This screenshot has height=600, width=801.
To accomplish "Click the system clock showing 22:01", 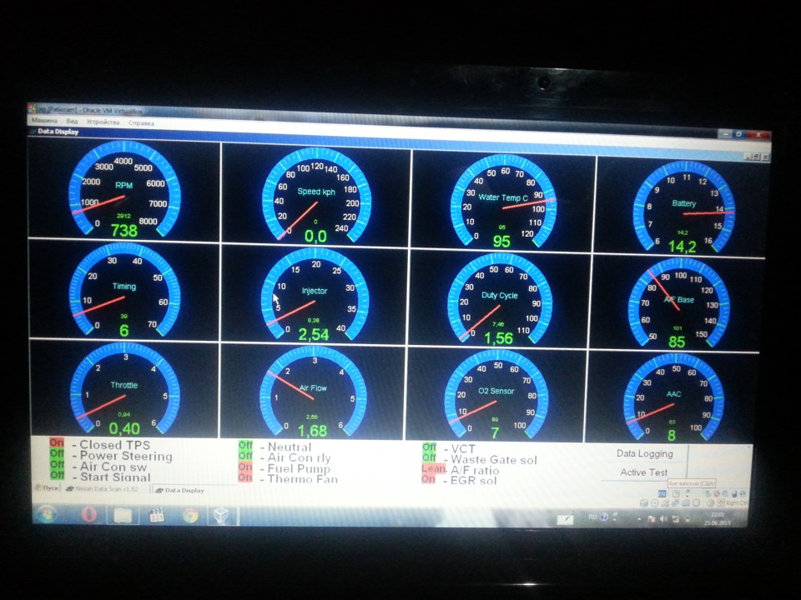I will [x=718, y=519].
